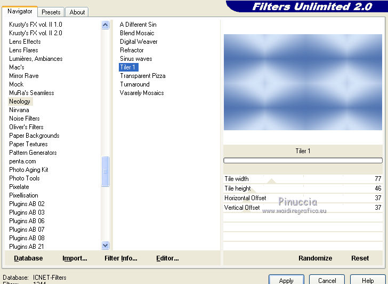Screen dimensions: 388x284
Task: Select the Pixellisation category
Action: (x=23, y=195)
